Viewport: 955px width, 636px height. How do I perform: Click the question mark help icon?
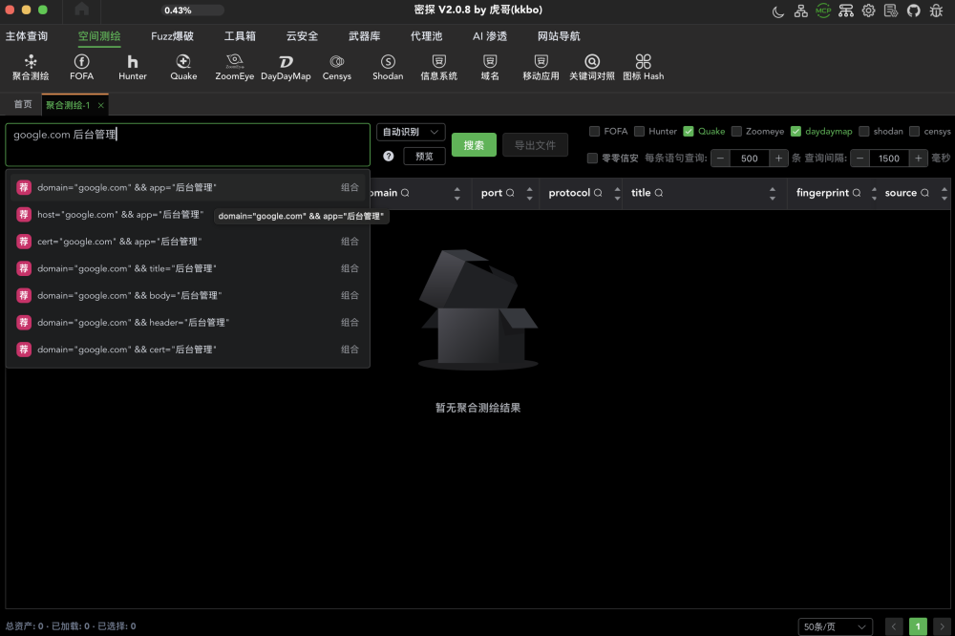point(389,156)
